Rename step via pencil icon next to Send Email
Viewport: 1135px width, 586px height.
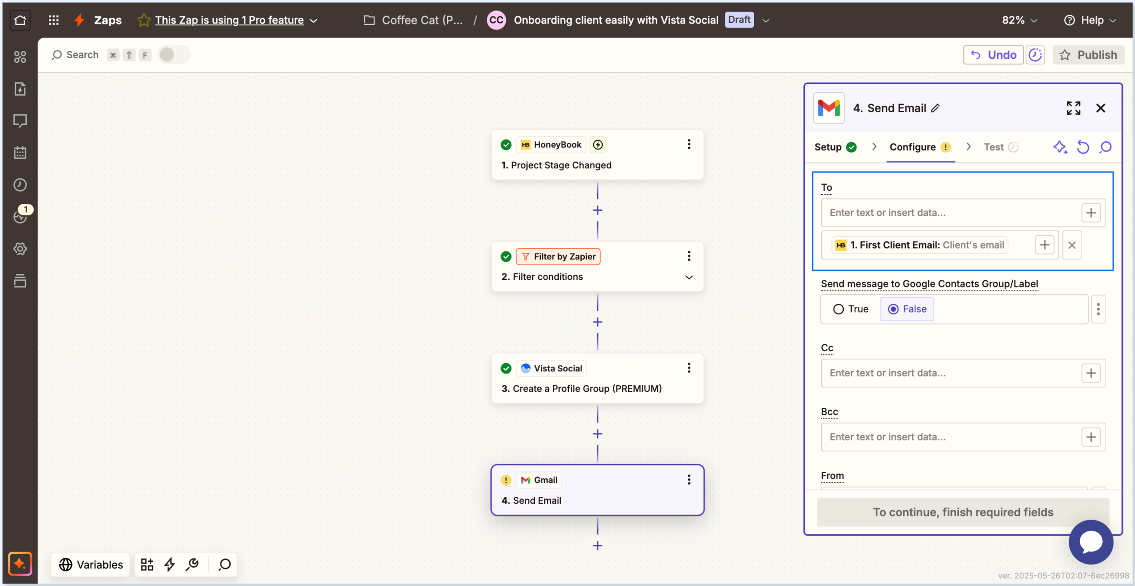pyautogui.click(x=936, y=108)
